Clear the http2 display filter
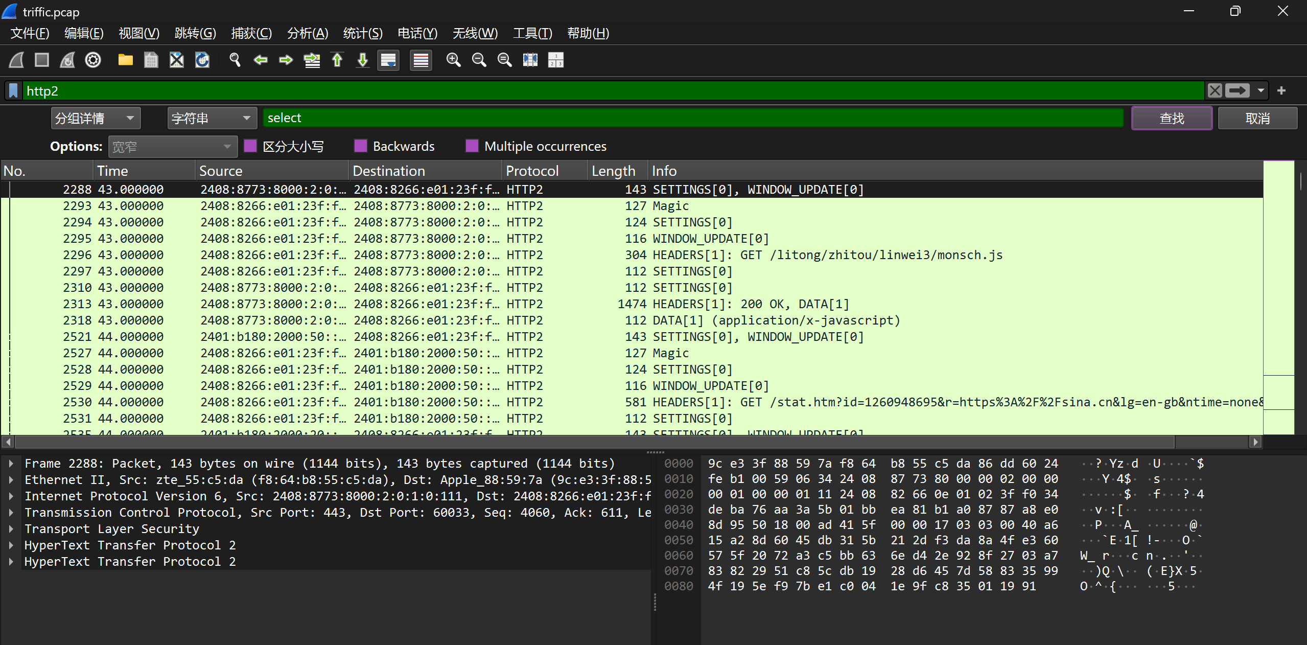Viewport: 1307px width, 645px height. 1215,91
